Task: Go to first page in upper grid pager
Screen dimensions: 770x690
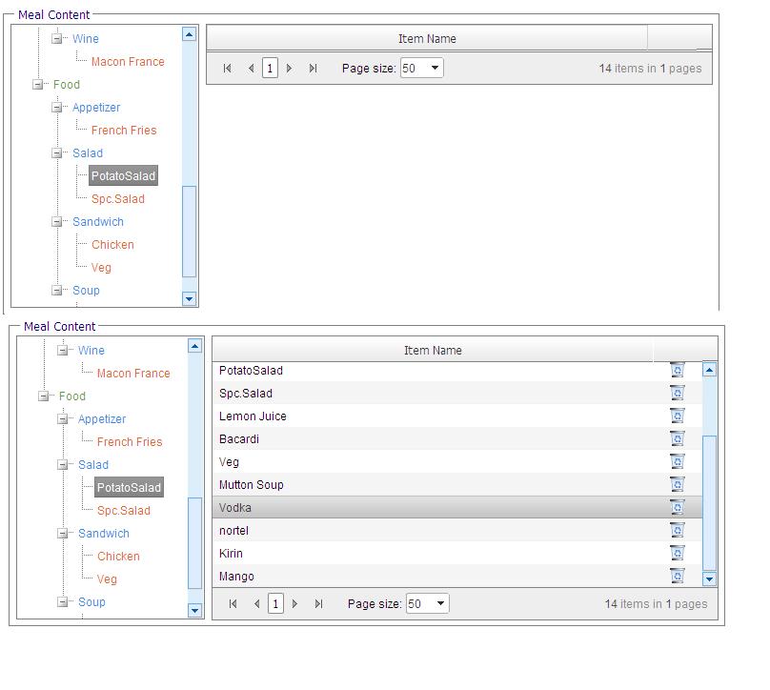Action: 227,69
